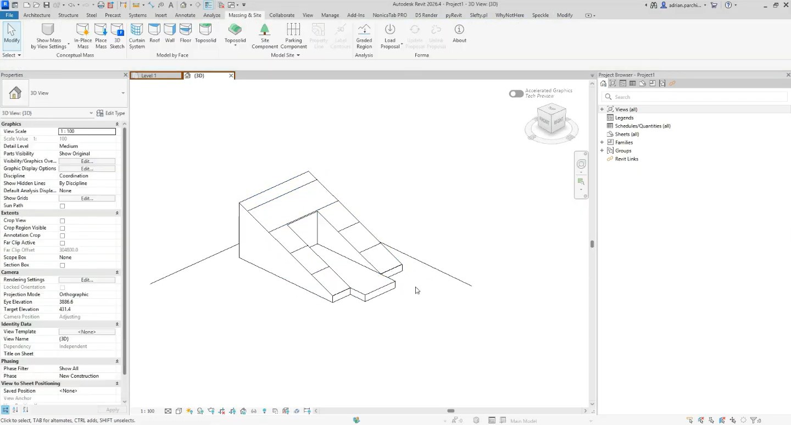Screen dimensions: 791x425
Task: Select Curtain System by face
Action: [x=137, y=36]
